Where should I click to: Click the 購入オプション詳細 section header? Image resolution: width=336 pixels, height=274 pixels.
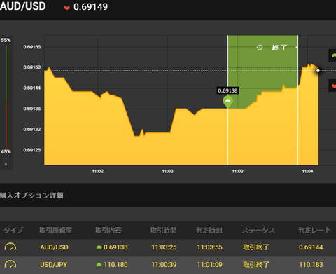tap(31, 196)
